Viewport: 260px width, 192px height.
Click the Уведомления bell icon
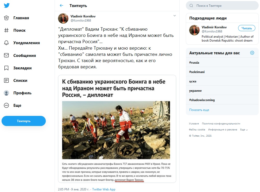(x=7, y=43)
